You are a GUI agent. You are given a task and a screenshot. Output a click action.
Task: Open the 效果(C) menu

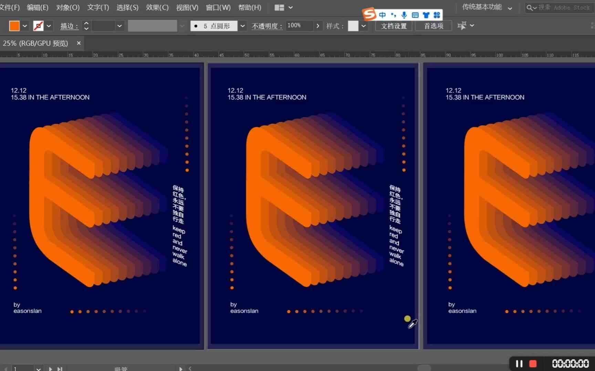click(157, 7)
